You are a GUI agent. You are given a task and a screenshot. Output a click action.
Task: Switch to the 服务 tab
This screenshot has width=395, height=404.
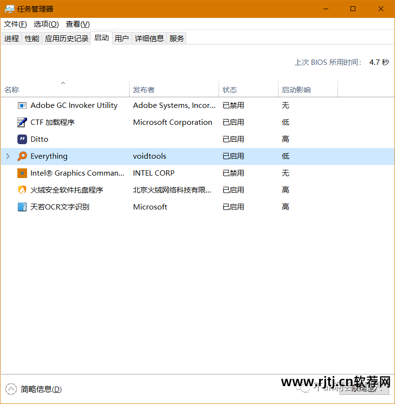pos(176,38)
